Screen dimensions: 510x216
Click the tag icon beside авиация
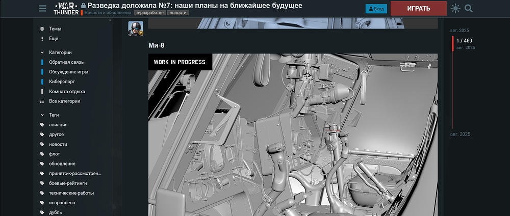point(42,125)
